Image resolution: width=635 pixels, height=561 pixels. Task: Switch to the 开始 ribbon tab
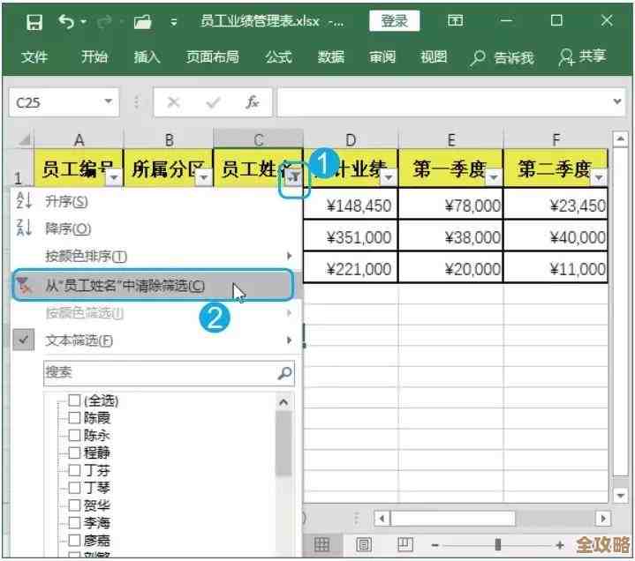click(94, 56)
